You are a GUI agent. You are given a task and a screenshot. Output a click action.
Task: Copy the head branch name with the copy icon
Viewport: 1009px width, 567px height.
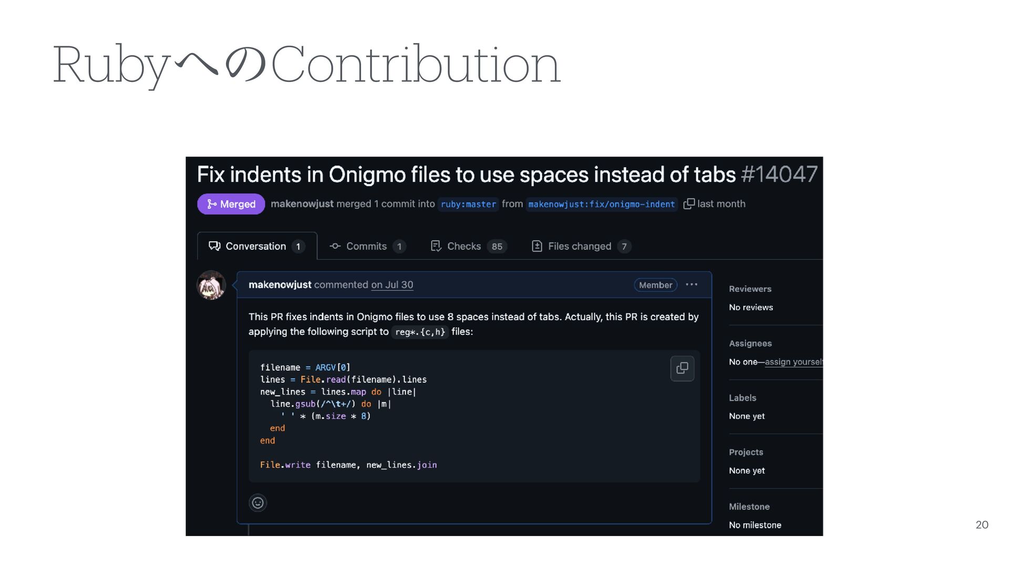[x=688, y=204]
